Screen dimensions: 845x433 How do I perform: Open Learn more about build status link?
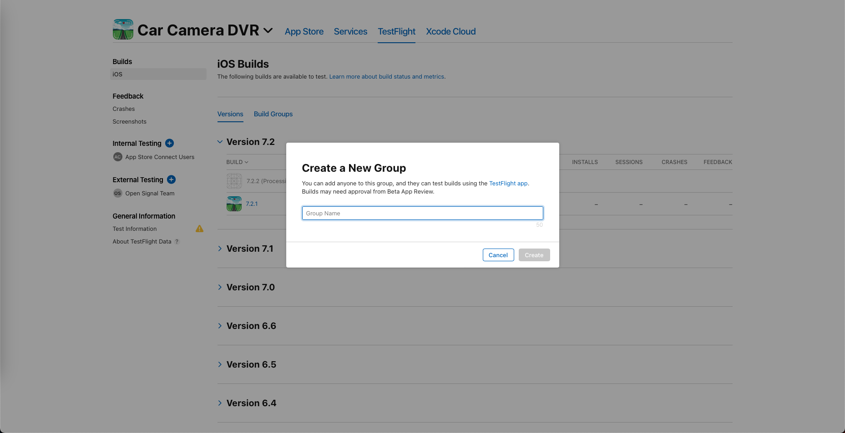click(x=386, y=77)
